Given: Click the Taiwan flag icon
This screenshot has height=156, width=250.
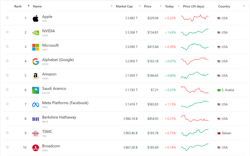Looking at the screenshot, I should tap(219, 133).
